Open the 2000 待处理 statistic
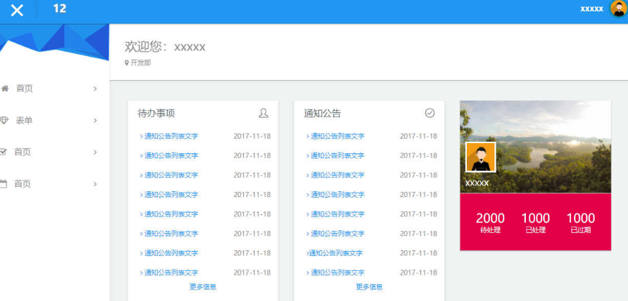The width and height of the screenshot is (628, 301). coord(490,223)
